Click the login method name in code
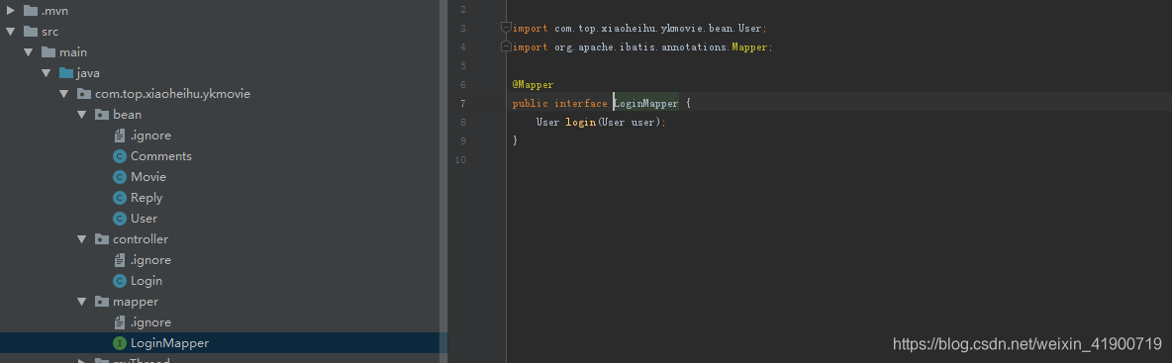 (x=580, y=122)
